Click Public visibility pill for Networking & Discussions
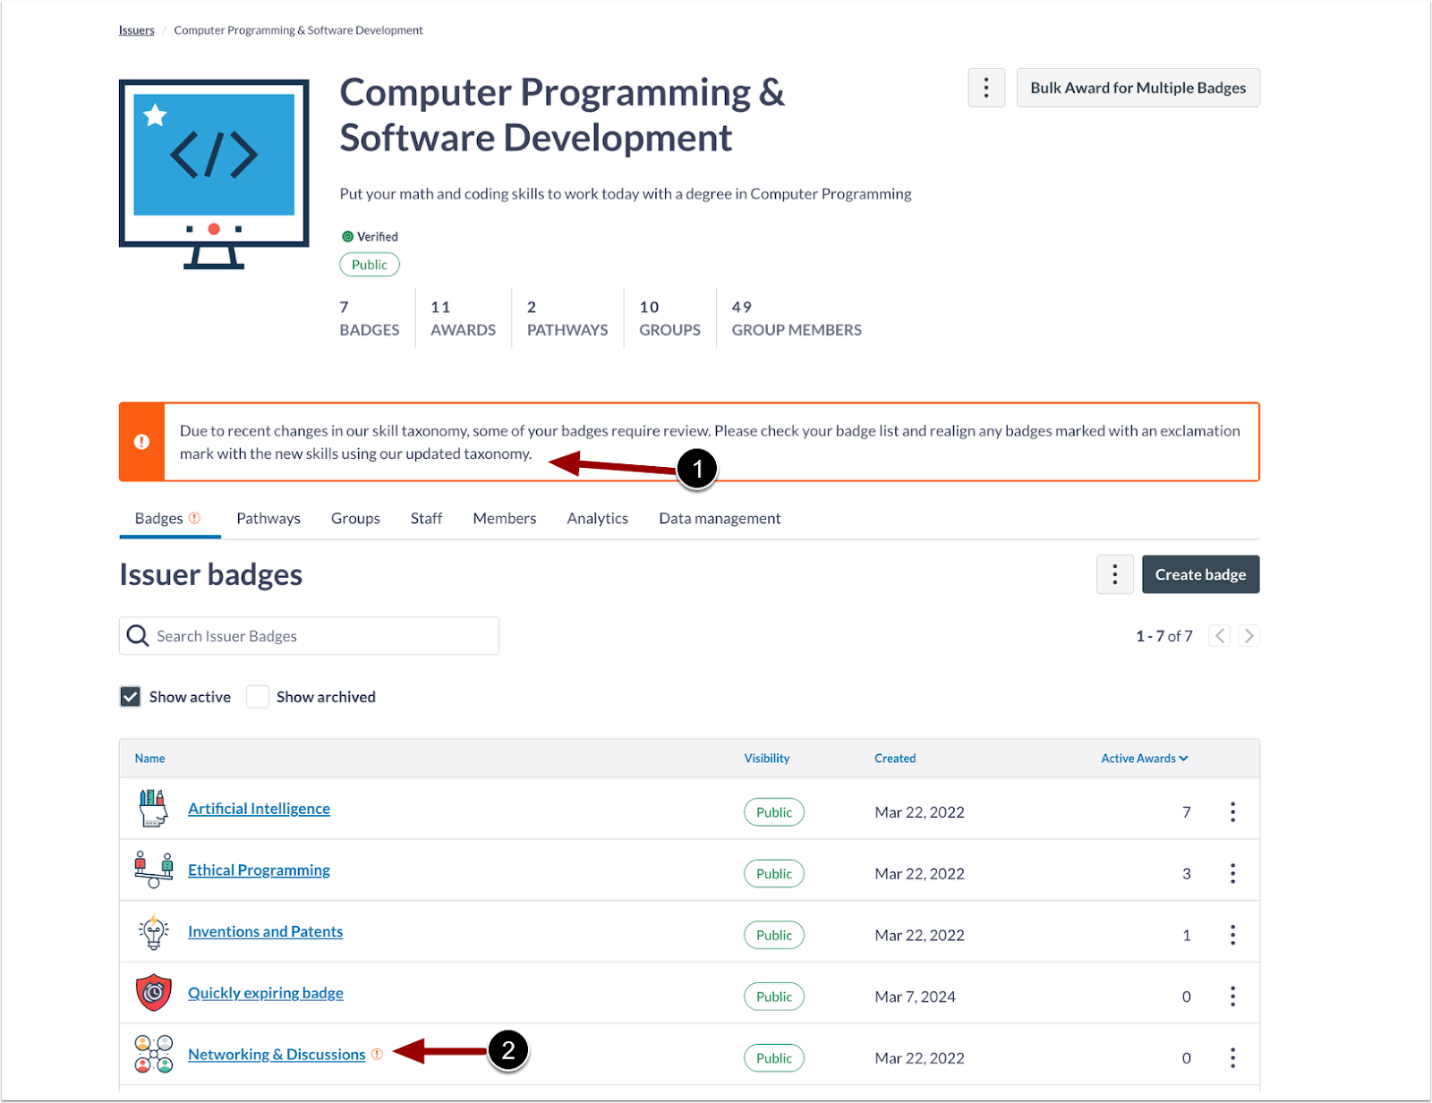1432x1103 pixels. [774, 1058]
